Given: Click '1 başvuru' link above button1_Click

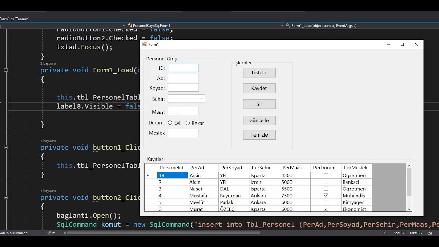Looking at the screenshot, I should [48, 141].
